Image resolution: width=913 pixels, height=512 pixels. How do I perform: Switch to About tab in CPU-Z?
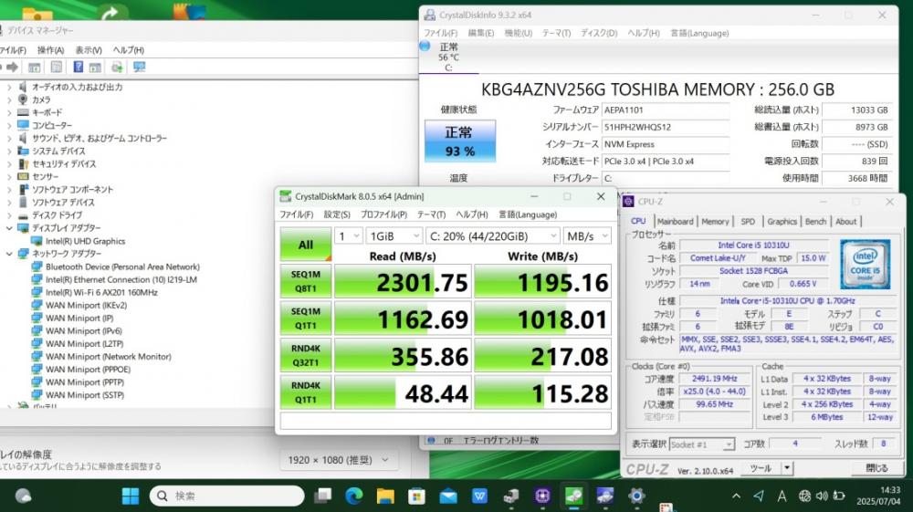click(x=845, y=222)
